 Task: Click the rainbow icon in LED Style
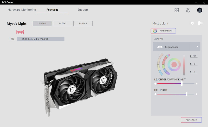pos(160,47)
